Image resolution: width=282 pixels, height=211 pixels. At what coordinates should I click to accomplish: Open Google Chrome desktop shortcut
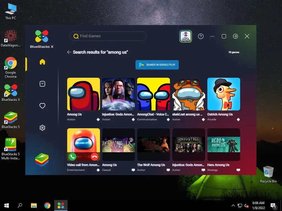coord(11,68)
